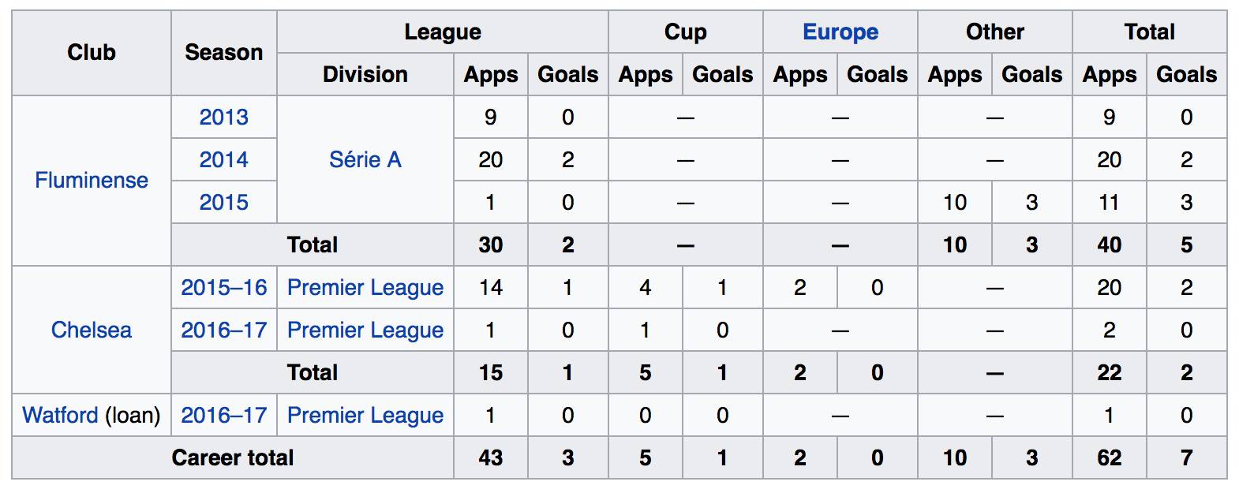Open Chelsea's 2015–16 season link
This screenshot has height=489, width=1239.
tap(224, 288)
